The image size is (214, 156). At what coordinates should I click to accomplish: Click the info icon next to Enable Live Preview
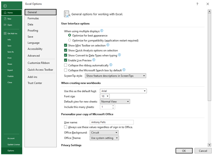(x=94, y=60)
